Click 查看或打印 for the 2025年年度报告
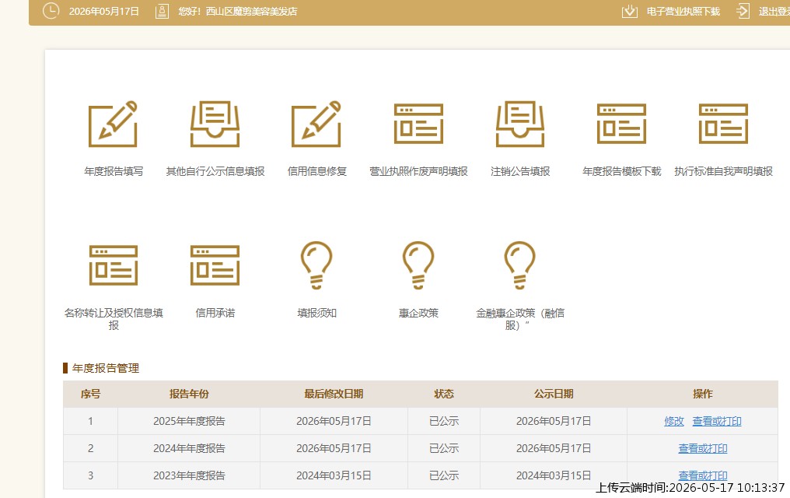The height and width of the screenshot is (498, 790). coord(717,422)
